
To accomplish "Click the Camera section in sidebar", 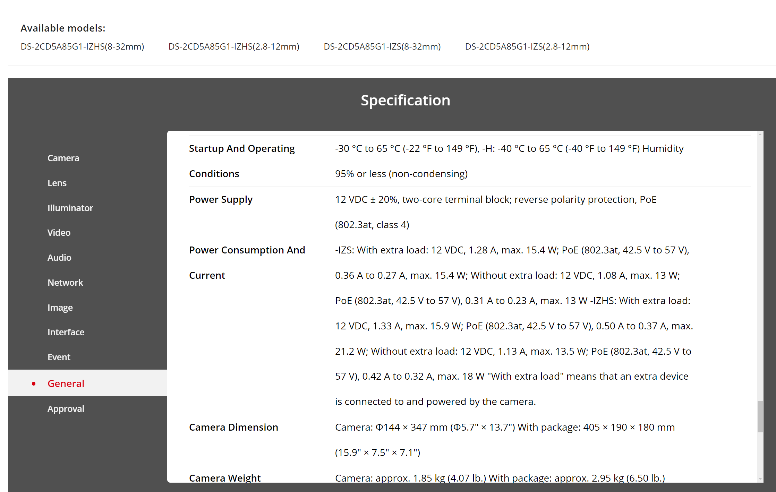I will (x=64, y=158).
